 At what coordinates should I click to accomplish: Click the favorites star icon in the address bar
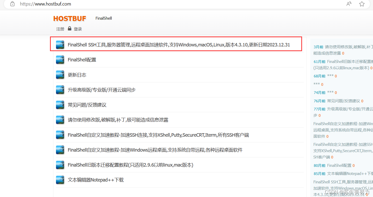(x=362, y=4)
